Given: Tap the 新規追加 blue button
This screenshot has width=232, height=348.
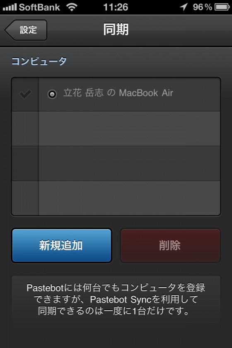Looking at the screenshot, I should coord(61,246).
